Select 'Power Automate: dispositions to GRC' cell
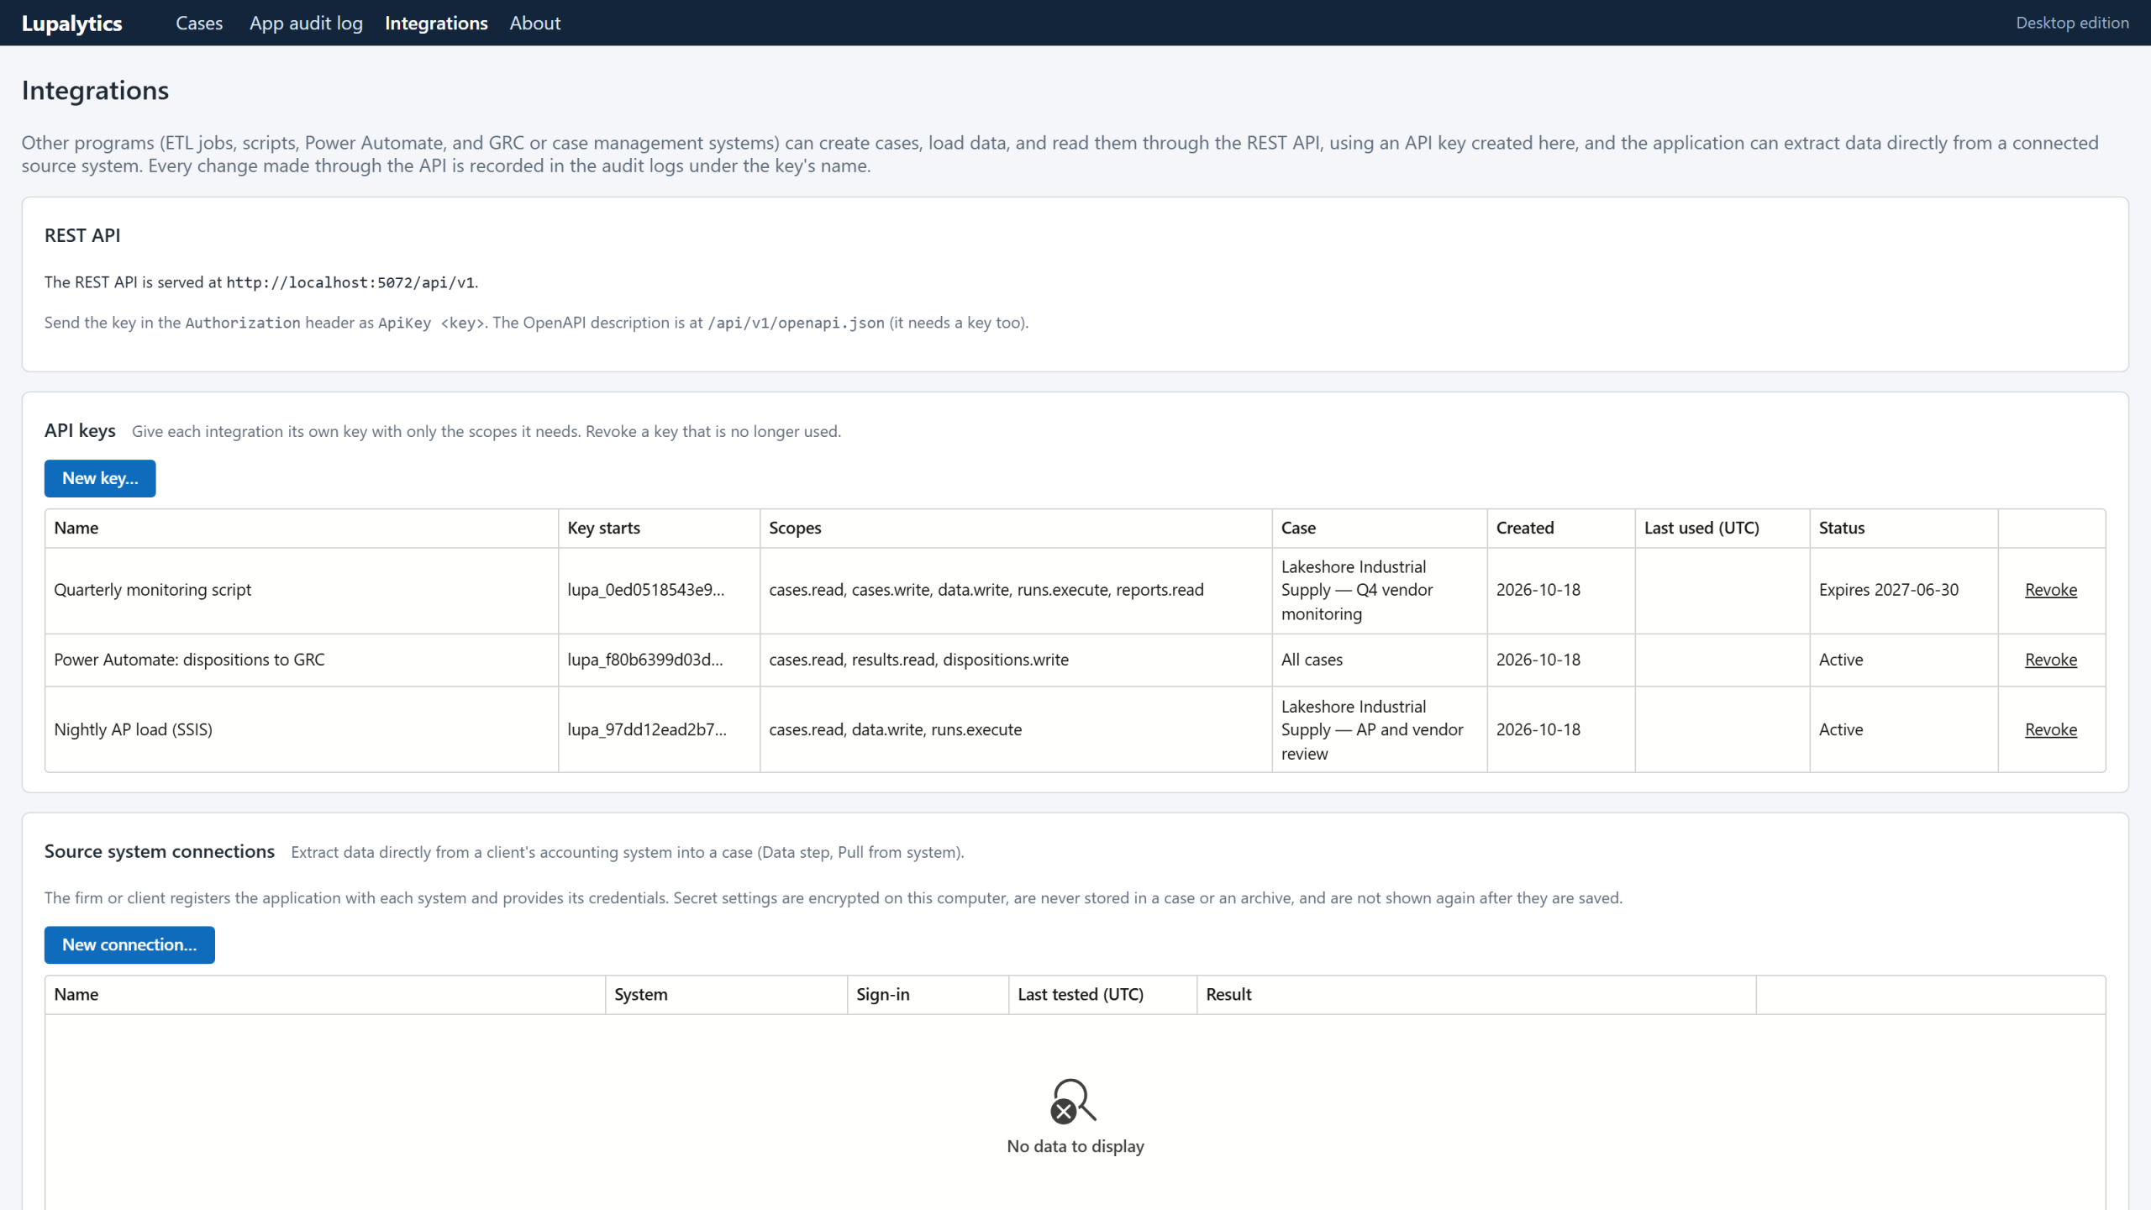 tap(302, 660)
